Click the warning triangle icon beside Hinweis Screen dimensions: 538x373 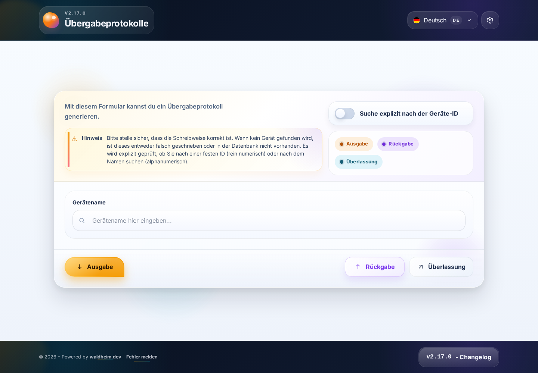click(74, 139)
